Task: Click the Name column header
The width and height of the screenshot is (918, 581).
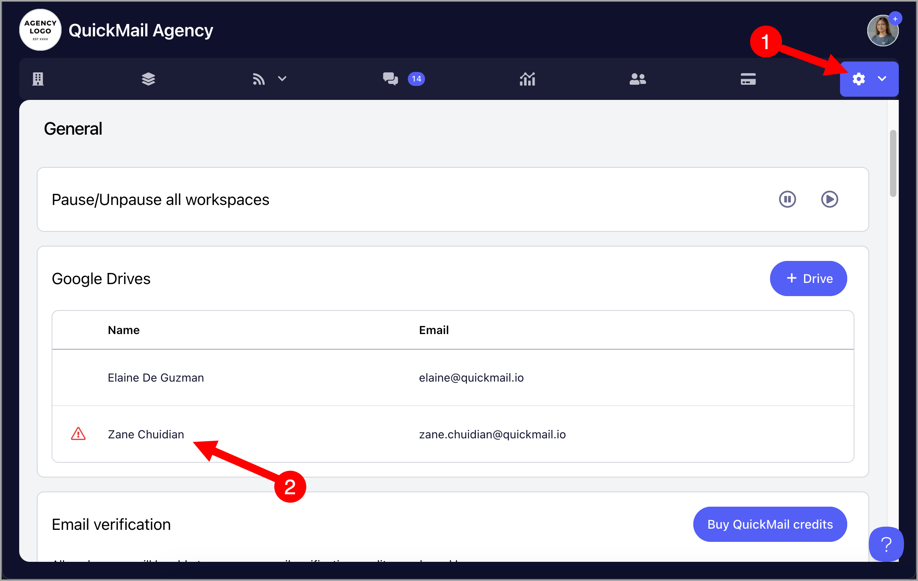Action: pyautogui.click(x=124, y=330)
